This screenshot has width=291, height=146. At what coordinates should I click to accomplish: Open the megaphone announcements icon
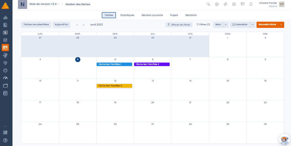pyautogui.click(x=225, y=4)
